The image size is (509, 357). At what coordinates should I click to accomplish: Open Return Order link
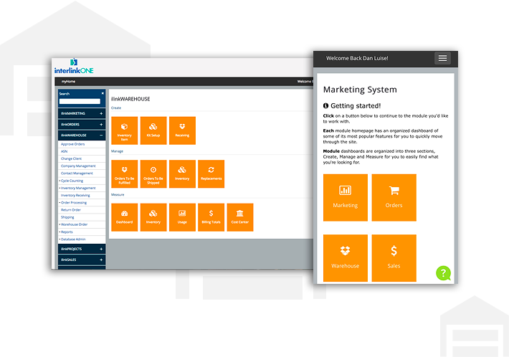coord(71,210)
